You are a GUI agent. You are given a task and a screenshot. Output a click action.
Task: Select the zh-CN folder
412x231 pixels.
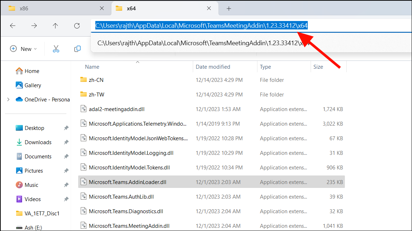(211, 80)
